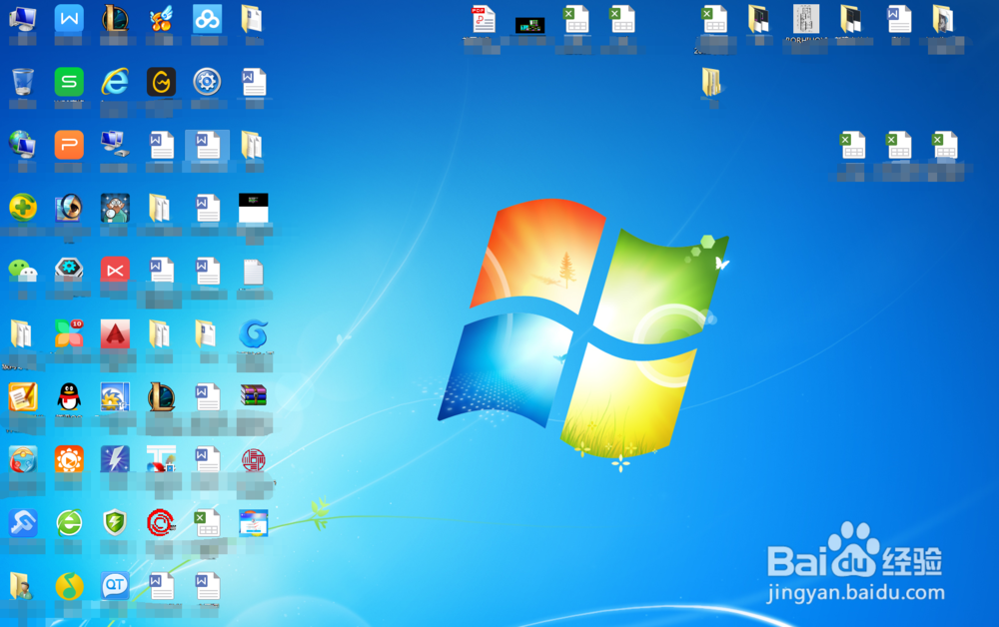Select the orange sunflower video player icon
Image resolution: width=999 pixels, height=627 pixels.
(69, 459)
